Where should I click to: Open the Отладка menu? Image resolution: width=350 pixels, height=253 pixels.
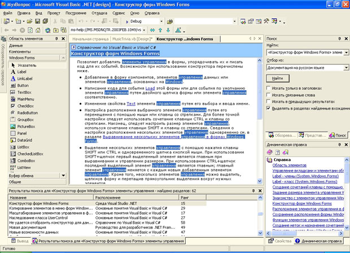[99, 13]
